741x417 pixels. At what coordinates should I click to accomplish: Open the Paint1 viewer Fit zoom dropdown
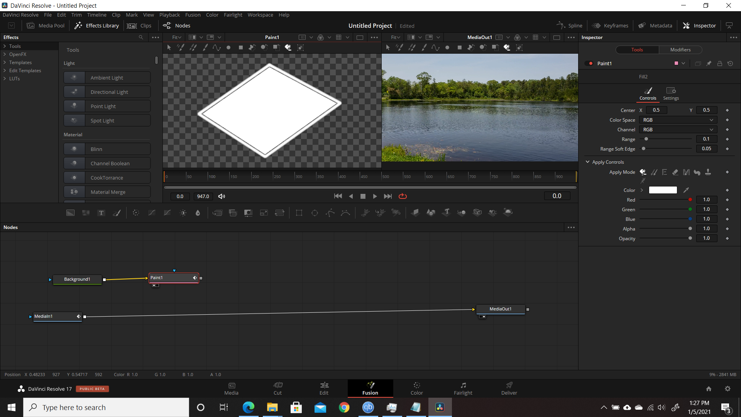pyautogui.click(x=177, y=37)
